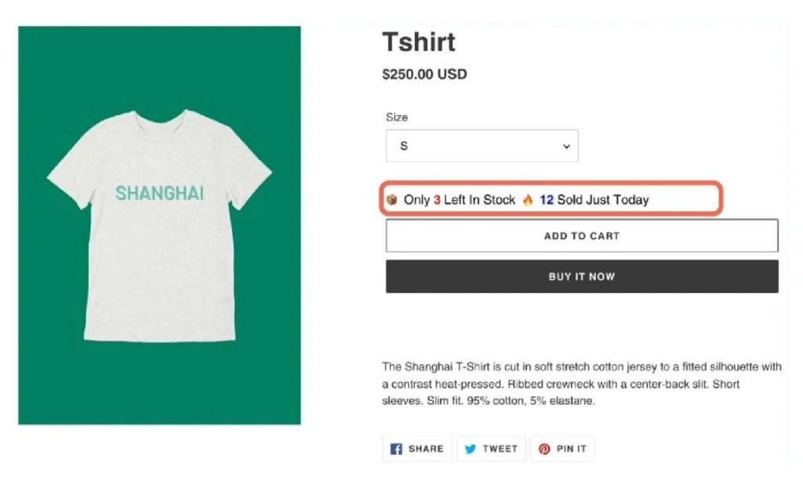Screen dimensions: 803x489
Task: Click the product description paragraph
Action: [x=580, y=384]
